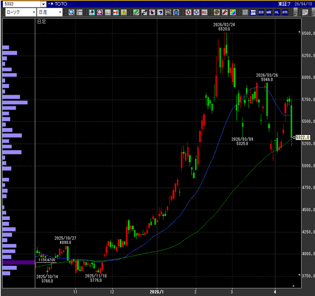Viewport: 315px width, 296px height.
Task: Click the download arrow chart icon
Action: [92, 12]
